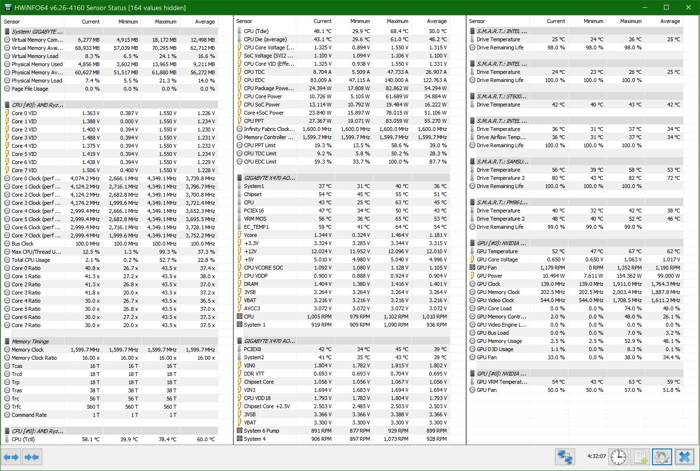Click the icon beside Drive Airflow Temp
The height and width of the screenshot is (471, 700).
(472, 137)
